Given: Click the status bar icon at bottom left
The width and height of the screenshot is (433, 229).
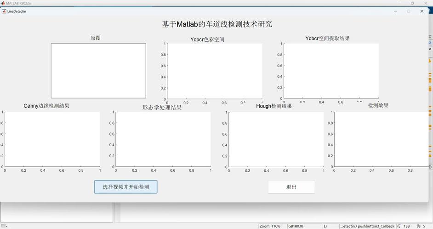Looking at the screenshot, I should [x=4, y=226].
